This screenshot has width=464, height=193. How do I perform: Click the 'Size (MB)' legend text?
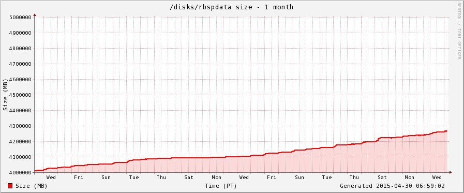pos(32,186)
